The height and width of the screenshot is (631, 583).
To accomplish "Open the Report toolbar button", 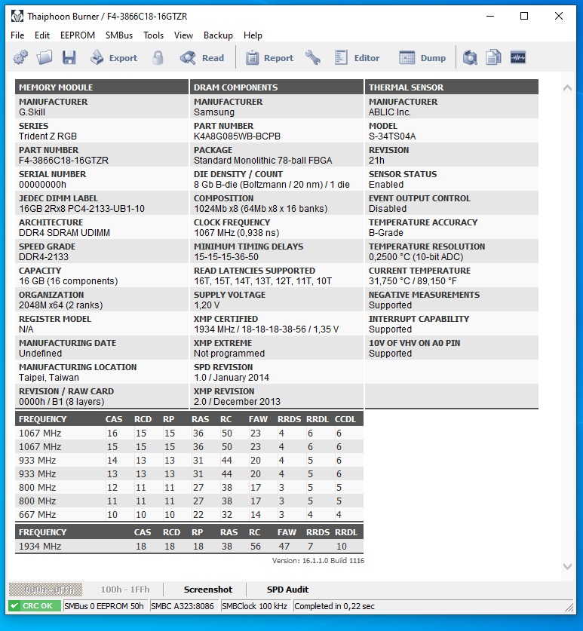I will point(270,58).
